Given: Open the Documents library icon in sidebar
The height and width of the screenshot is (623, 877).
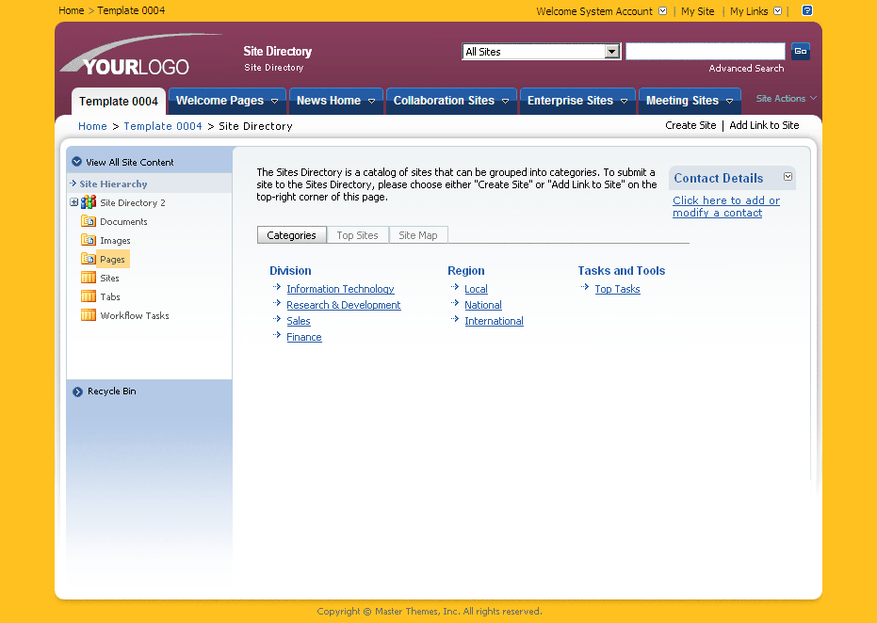Looking at the screenshot, I should [x=88, y=221].
